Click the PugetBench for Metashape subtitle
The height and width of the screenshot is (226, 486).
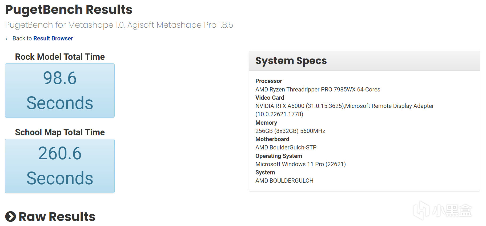coord(119,25)
